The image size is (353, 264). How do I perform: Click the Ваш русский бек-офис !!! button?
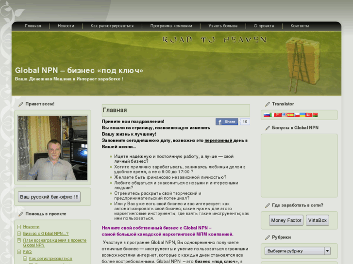pyautogui.click(x=50, y=197)
